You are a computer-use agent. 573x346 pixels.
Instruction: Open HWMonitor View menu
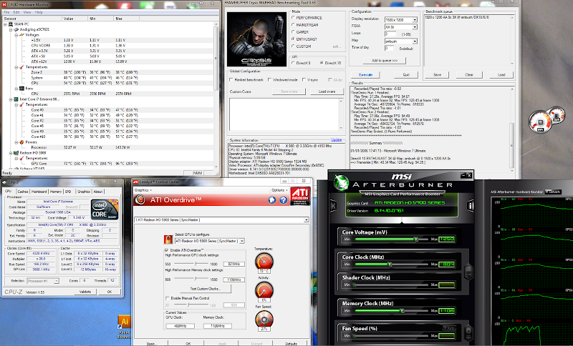coord(27,12)
